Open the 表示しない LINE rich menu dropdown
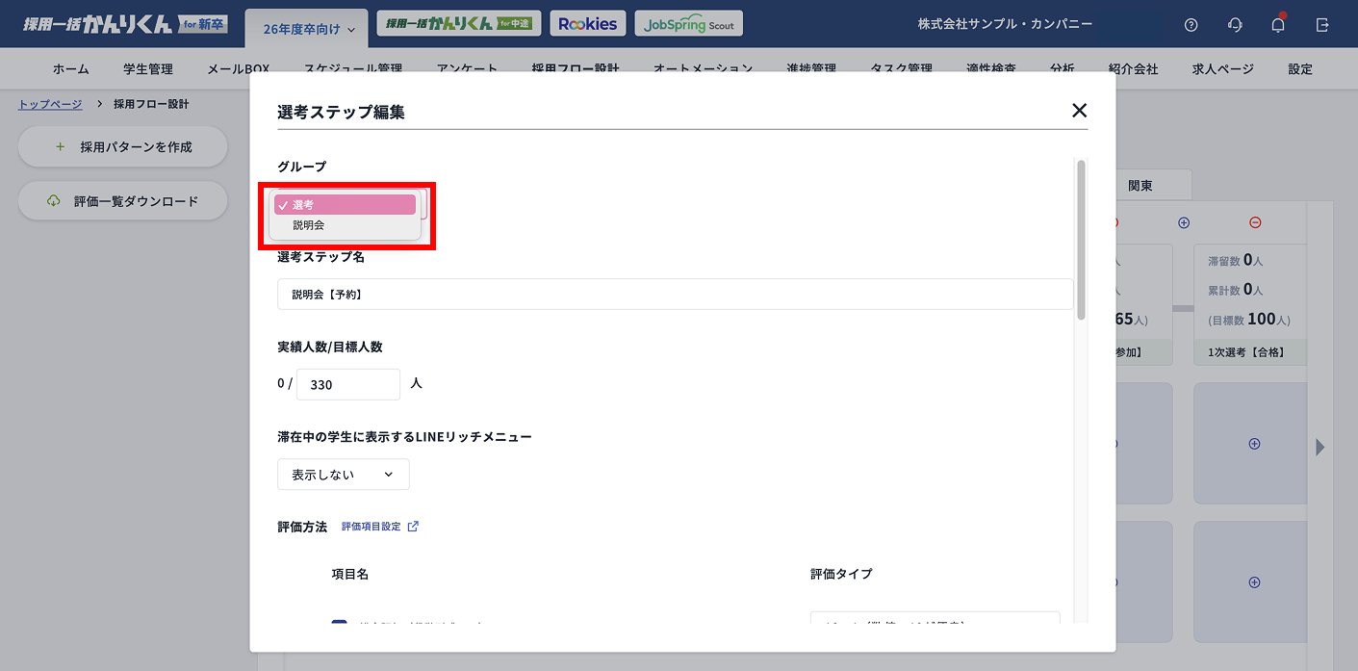1358x671 pixels. click(x=343, y=474)
